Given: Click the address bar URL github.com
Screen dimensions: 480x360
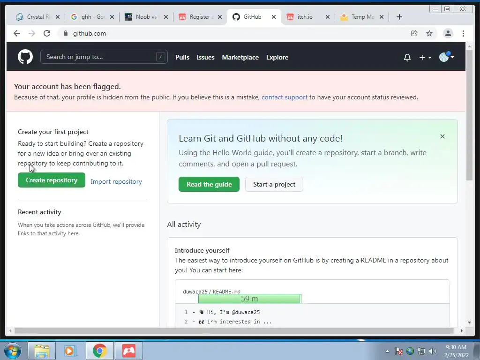Looking at the screenshot, I should point(90,33).
